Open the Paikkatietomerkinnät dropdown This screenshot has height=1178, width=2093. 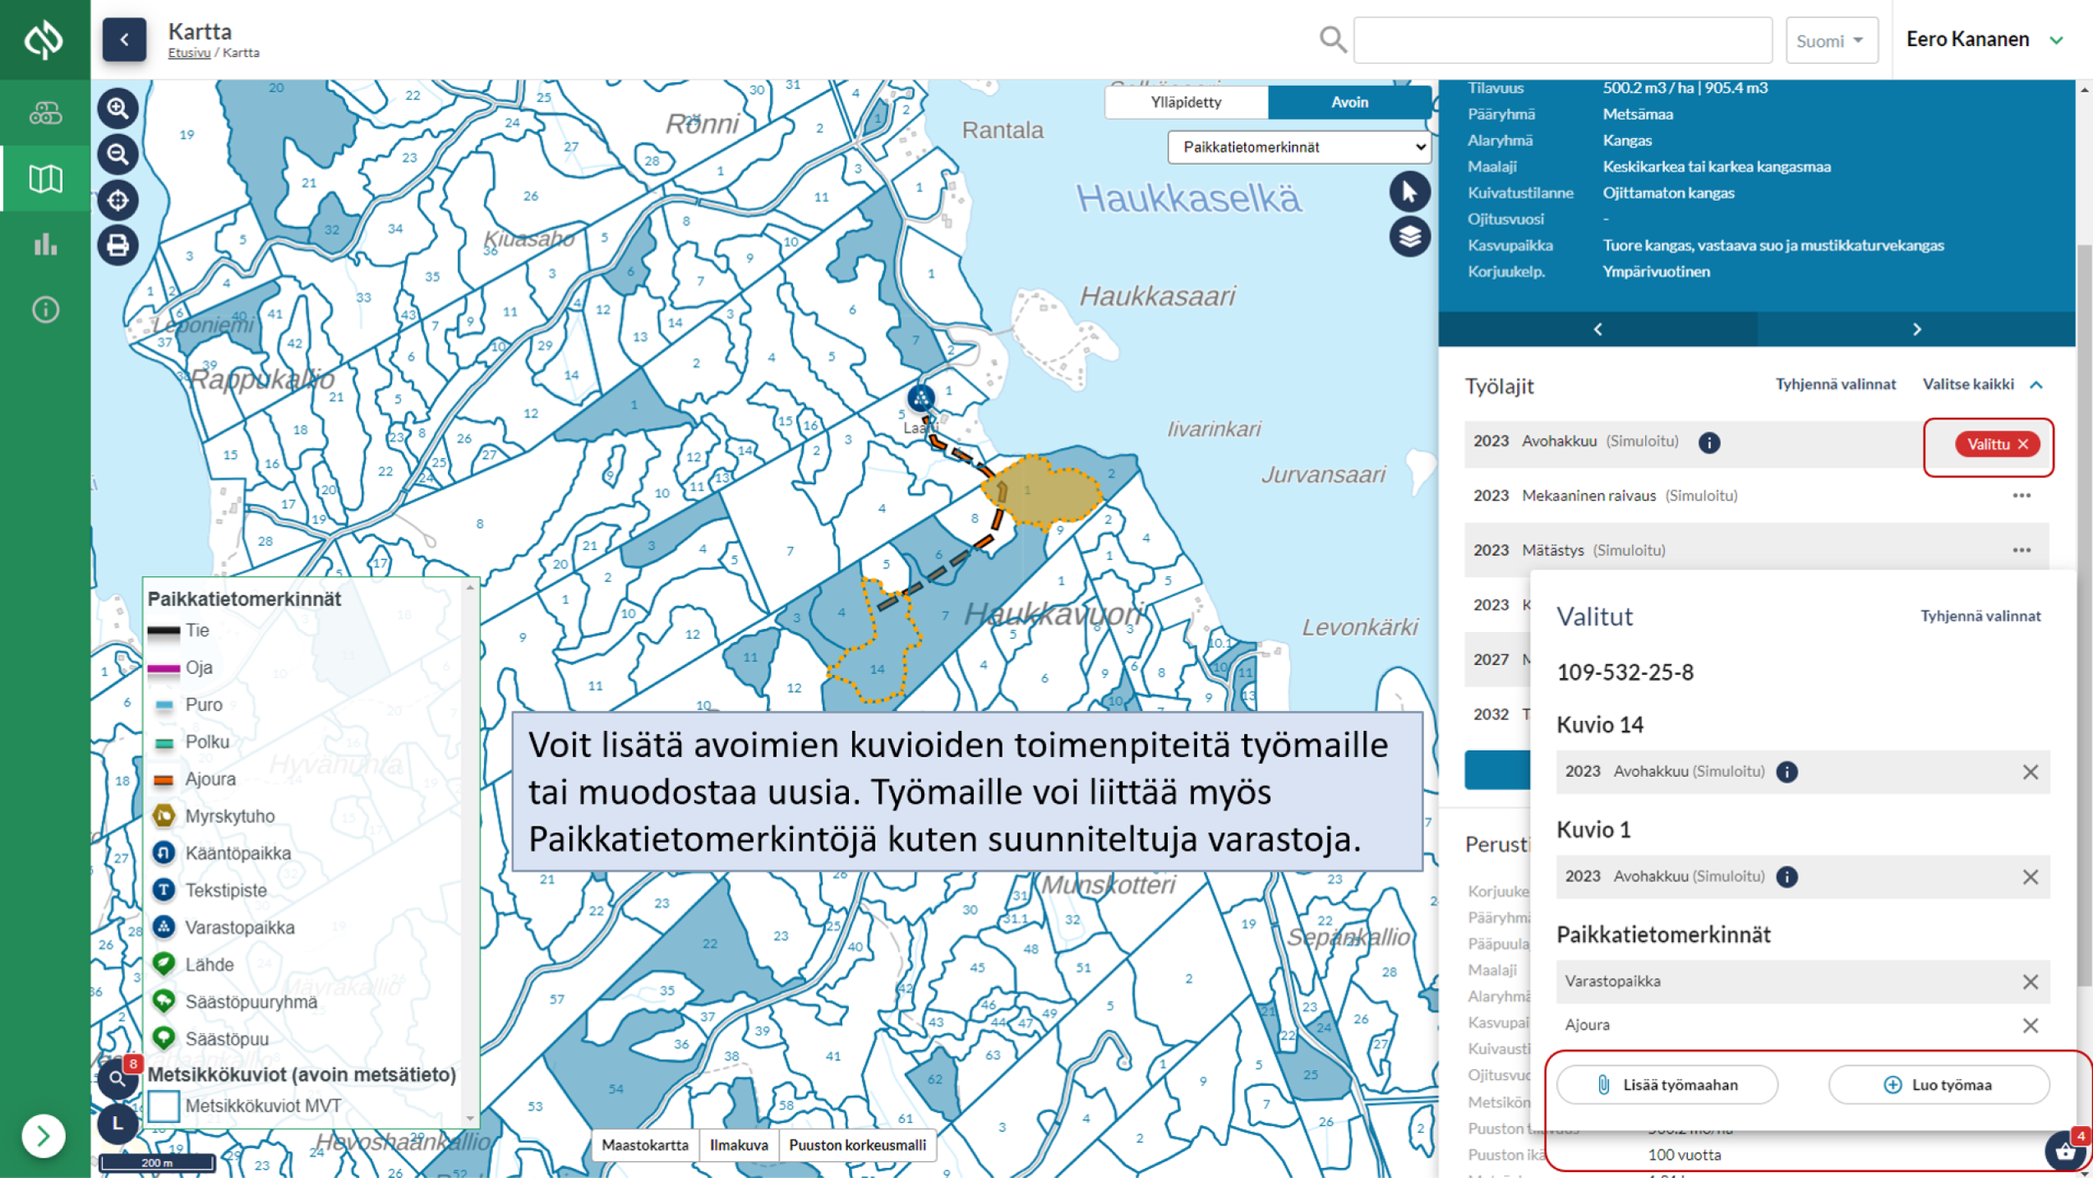pos(1298,147)
